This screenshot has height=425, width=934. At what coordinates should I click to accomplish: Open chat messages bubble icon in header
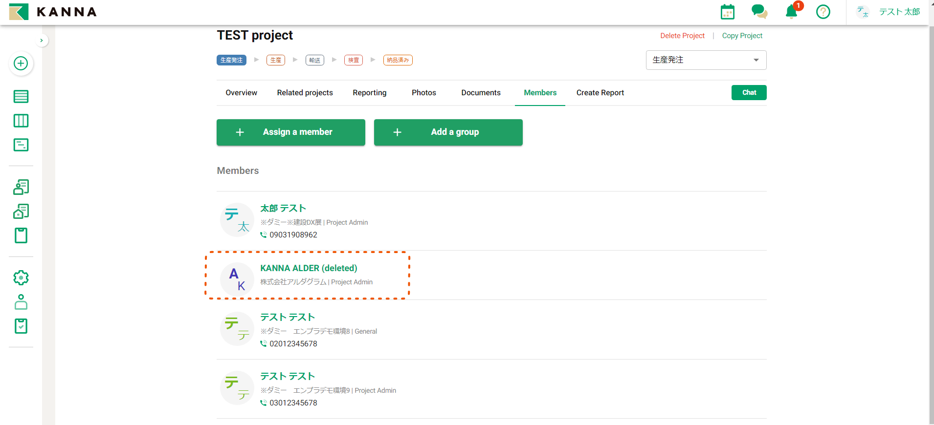759,12
